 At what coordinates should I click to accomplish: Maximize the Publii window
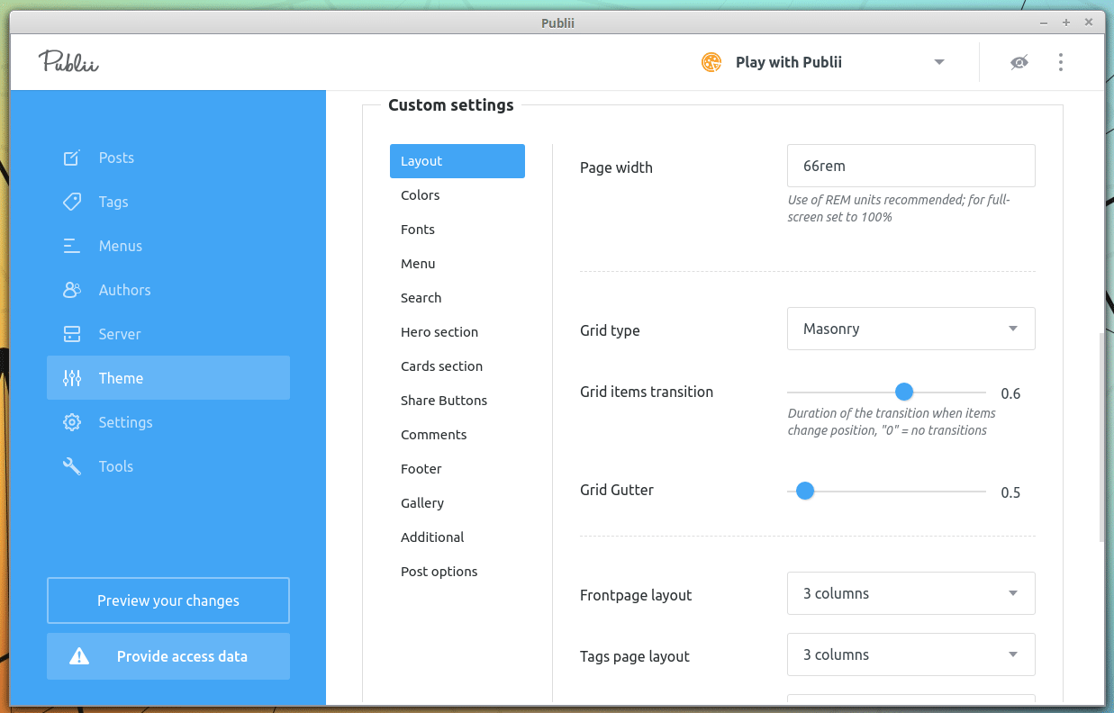1065,23
